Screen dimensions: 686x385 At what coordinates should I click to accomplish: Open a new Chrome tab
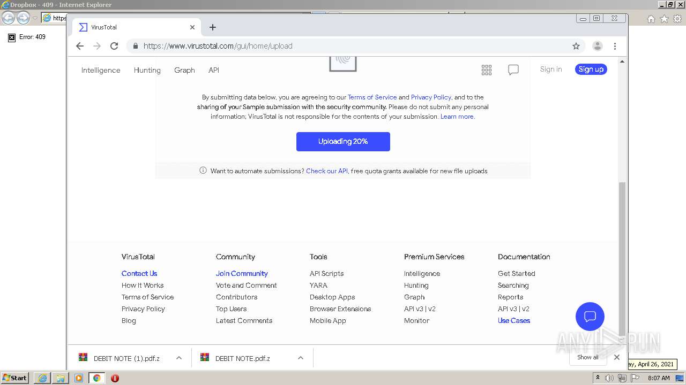click(213, 27)
